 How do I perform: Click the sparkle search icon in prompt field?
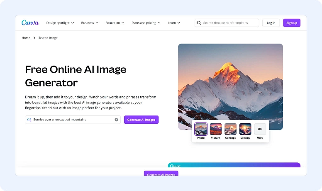click(29, 120)
